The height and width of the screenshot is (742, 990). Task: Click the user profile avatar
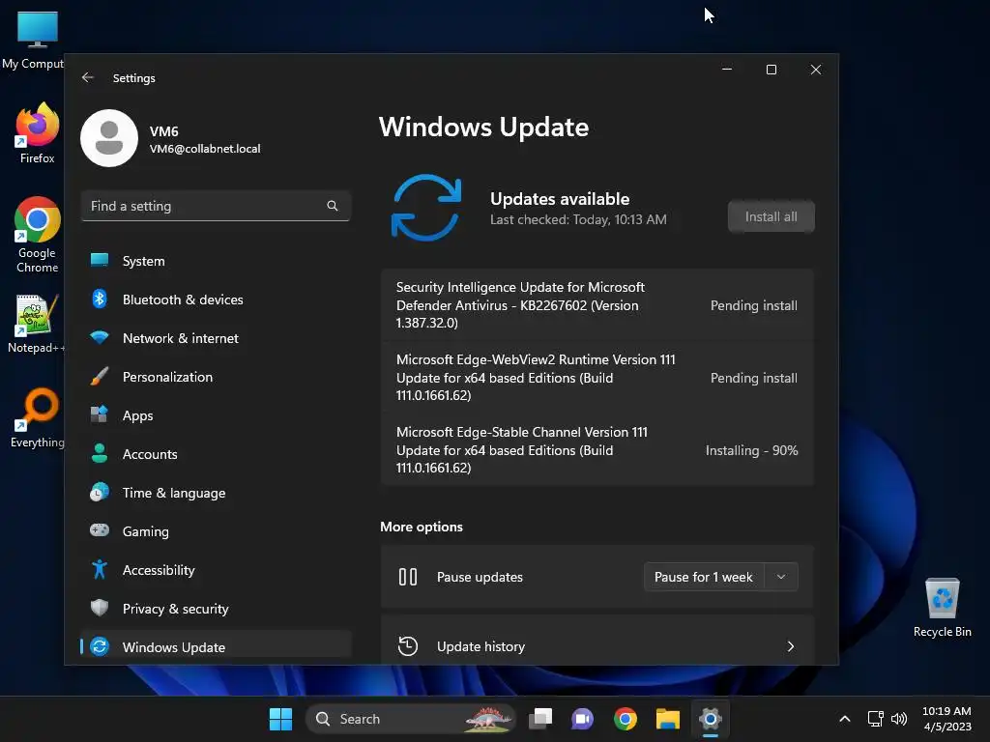[x=109, y=138]
